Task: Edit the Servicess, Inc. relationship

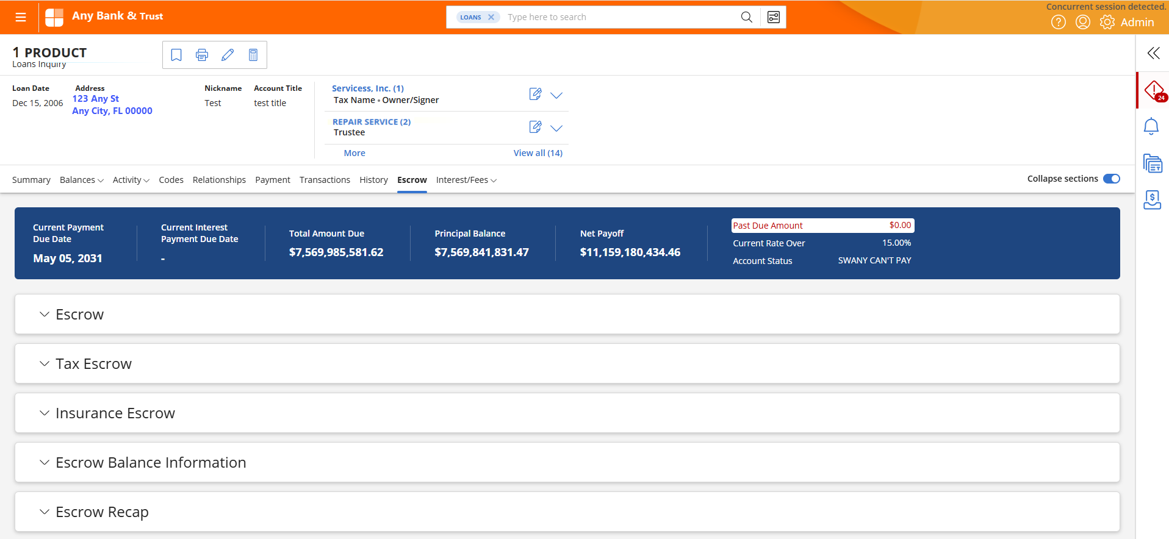Action: (535, 94)
